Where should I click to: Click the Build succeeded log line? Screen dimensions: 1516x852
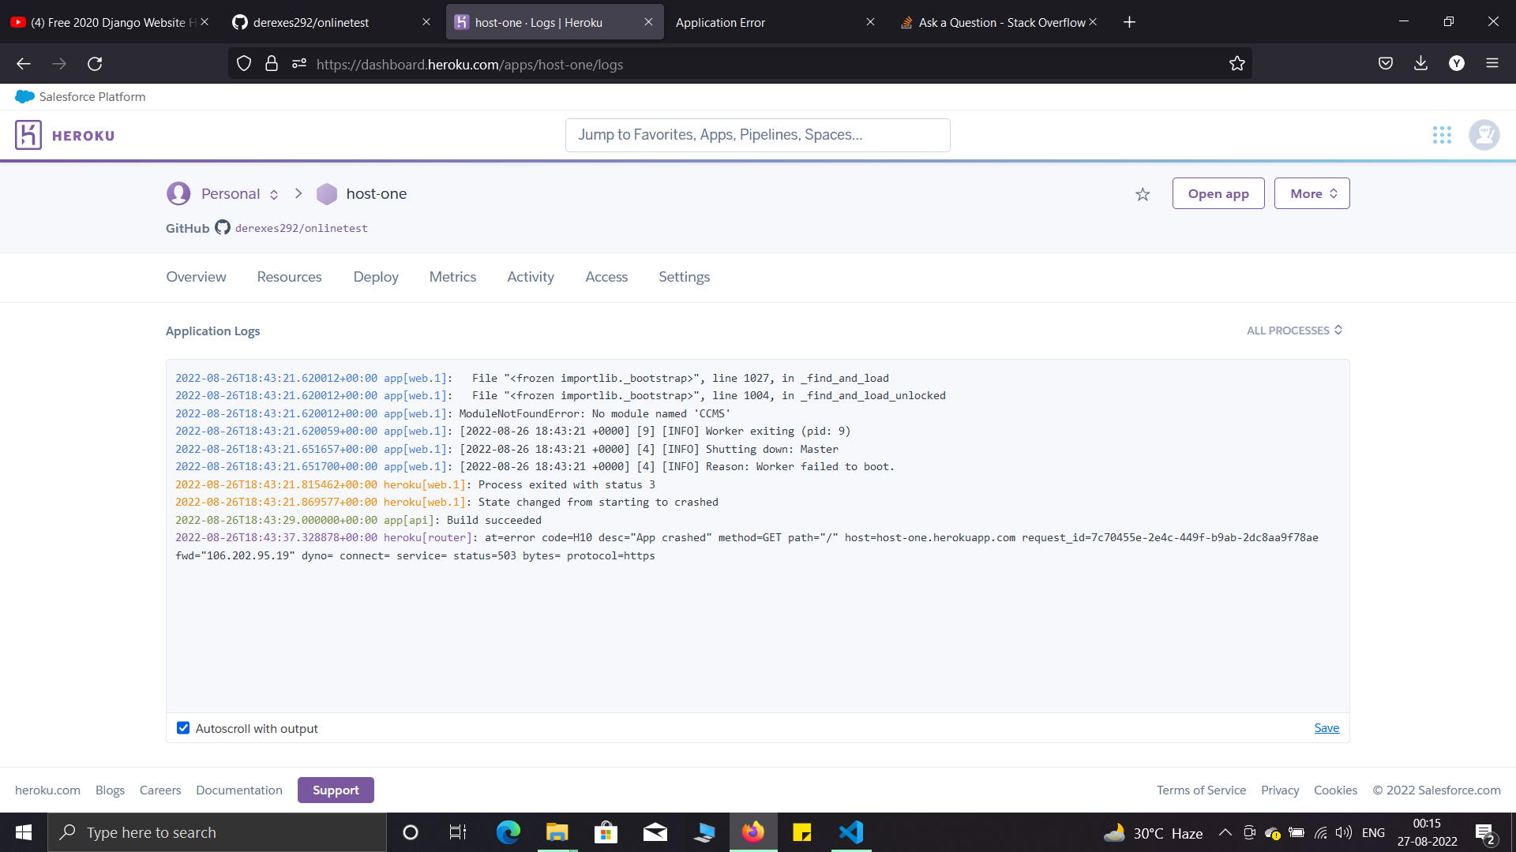[358, 520]
